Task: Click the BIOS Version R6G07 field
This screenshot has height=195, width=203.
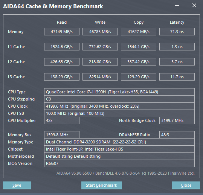Action: [x=119, y=163]
